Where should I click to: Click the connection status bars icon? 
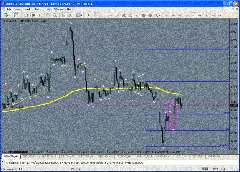205,169
